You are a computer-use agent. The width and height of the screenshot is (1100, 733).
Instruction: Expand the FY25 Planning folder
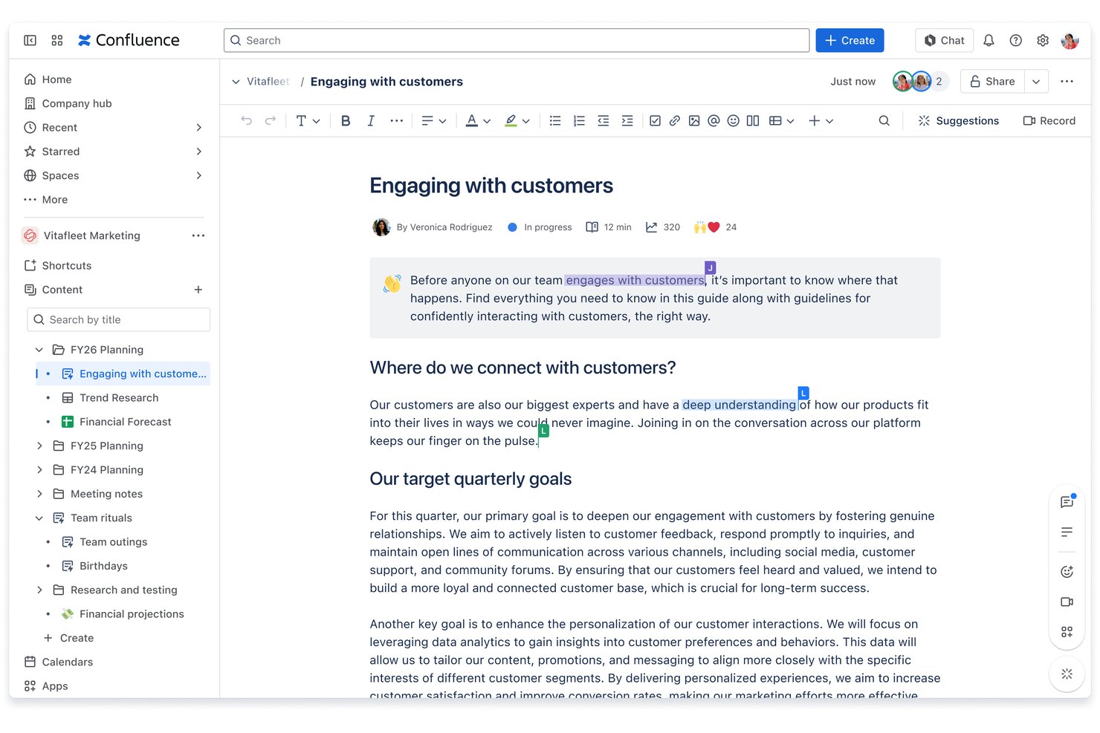(39, 446)
